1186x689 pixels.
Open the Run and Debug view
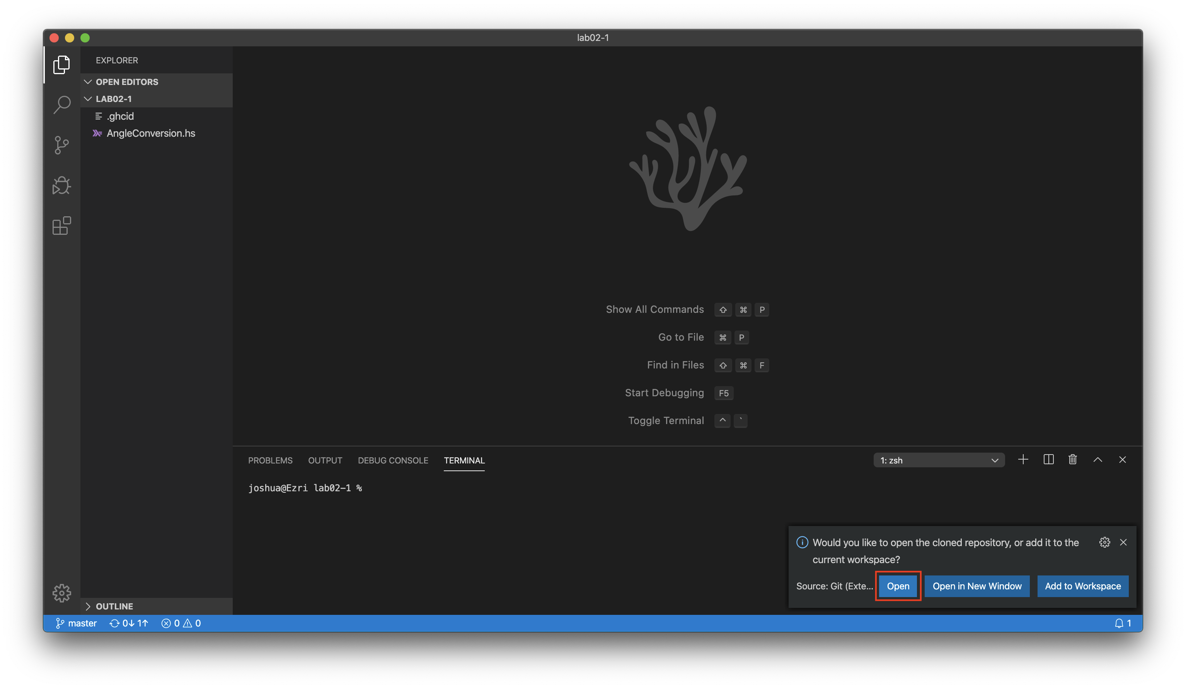61,185
